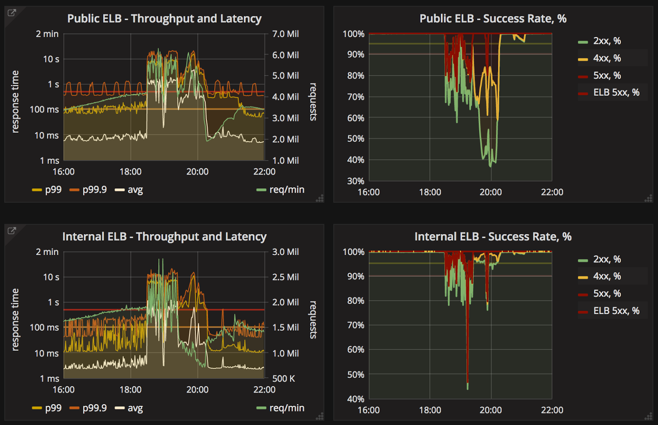Click the resize handle of Internal ELB Throughput panel
658x425 pixels.
click(320, 416)
